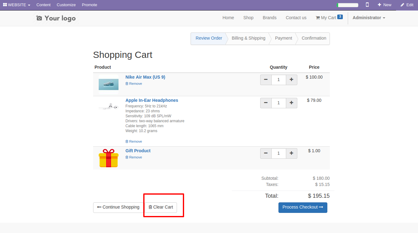The height and width of the screenshot is (233, 418).
Task: Open the WEBSITE dropdown menu
Action: tap(17, 5)
